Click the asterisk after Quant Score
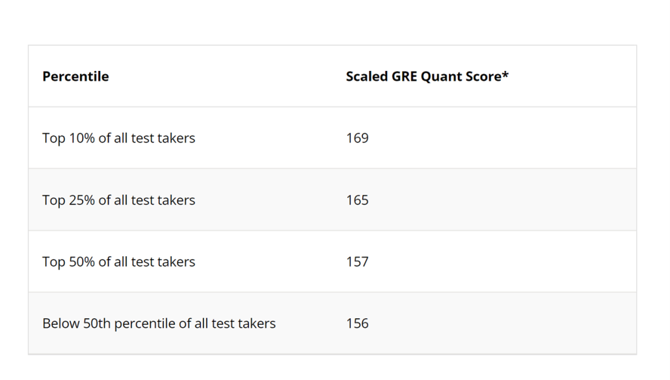This screenshot has width=670, height=380. tap(505, 74)
